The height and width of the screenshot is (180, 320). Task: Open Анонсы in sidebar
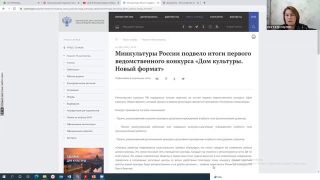click(70, 62)
